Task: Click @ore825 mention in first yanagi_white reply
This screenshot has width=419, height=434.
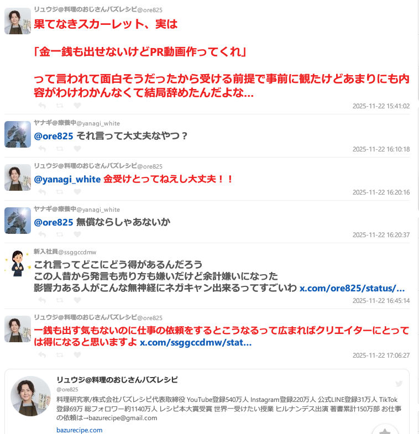Action: point(54,136)
